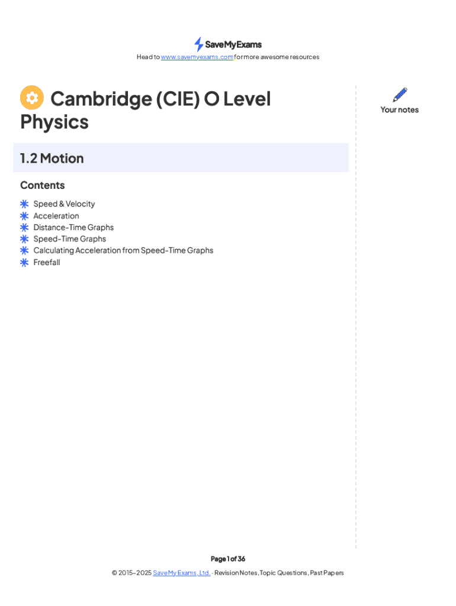Image resolution: width=456 pixels, height=606 pixels.
Task: Click the star bullet beside Speed-Time Graphs
Action: point(24,239)
